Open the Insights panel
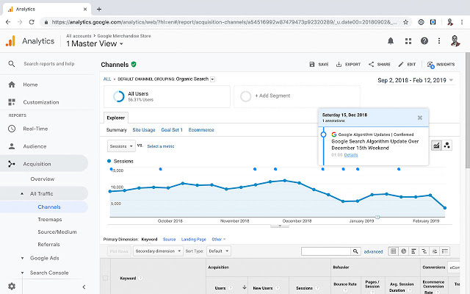 [x=440, y=65]
